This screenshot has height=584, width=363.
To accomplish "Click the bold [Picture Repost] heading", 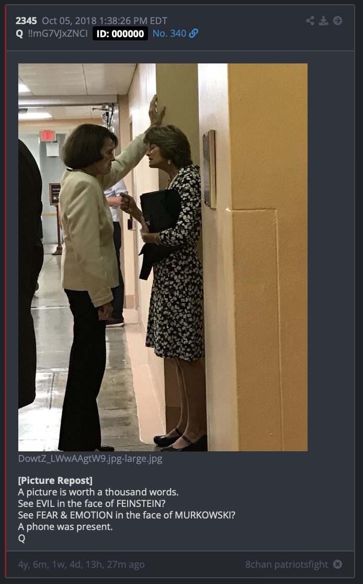I will 55,480.
